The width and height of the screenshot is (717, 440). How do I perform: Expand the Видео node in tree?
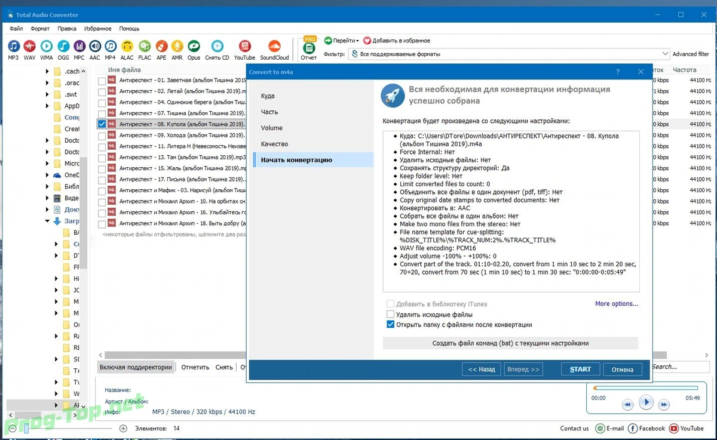(48, 198)
